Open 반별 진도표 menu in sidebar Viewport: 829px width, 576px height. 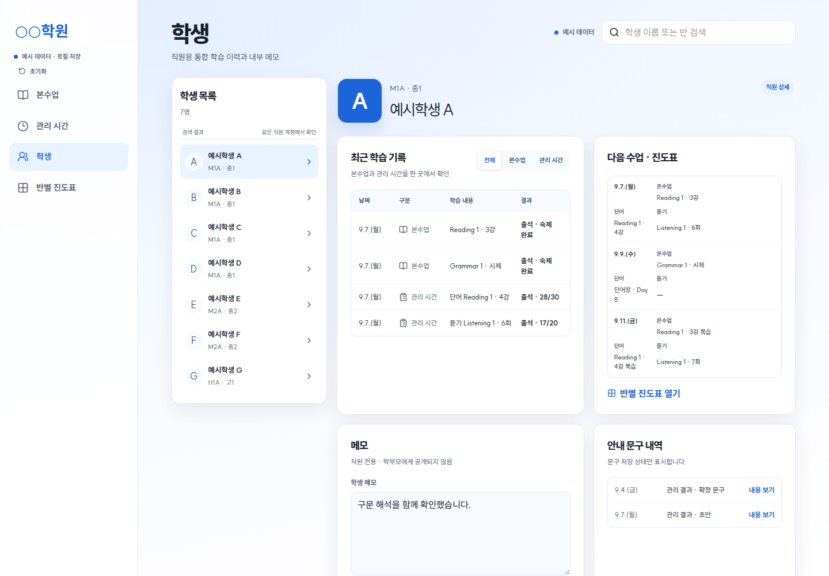[69, 188]
